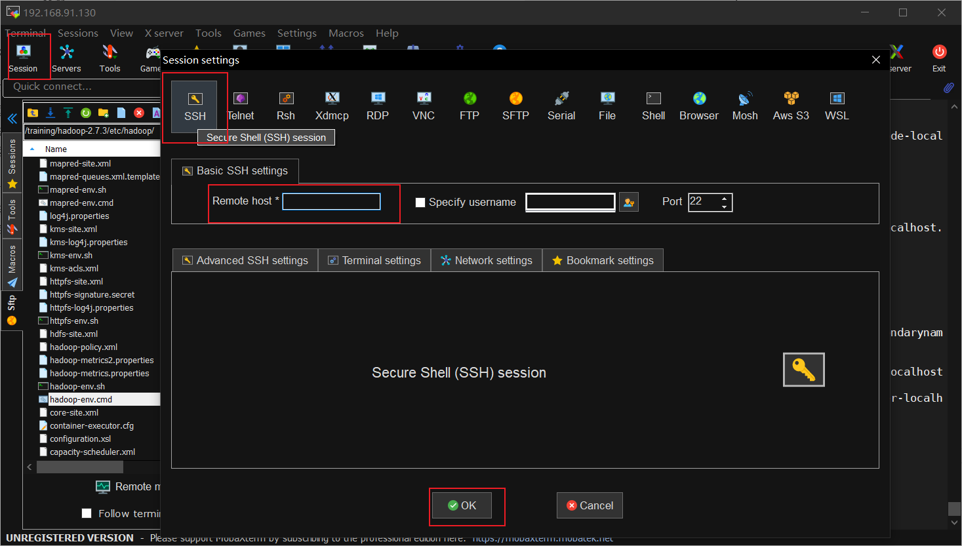Click OK to confirm session settings

(x=462, y=505)
